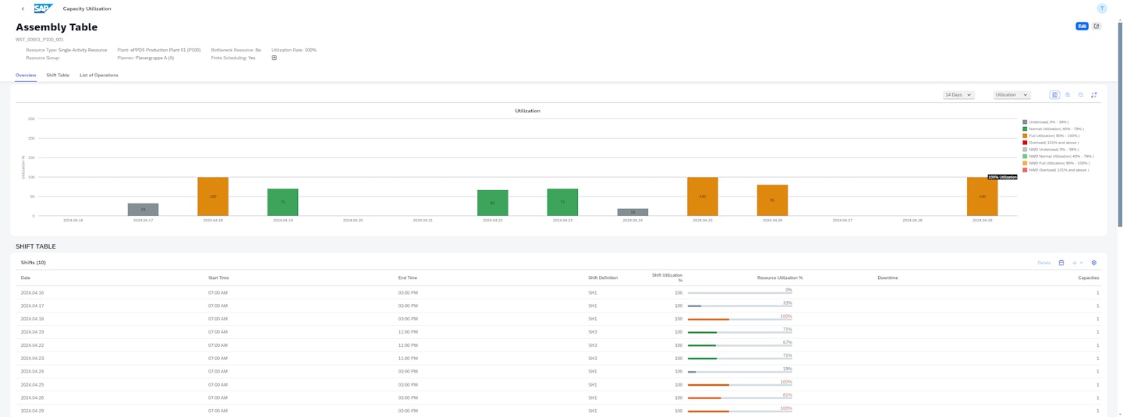1123x417 pixels.
Task: Open the Utilization view dropdown
Action: tap(1011, 95)
